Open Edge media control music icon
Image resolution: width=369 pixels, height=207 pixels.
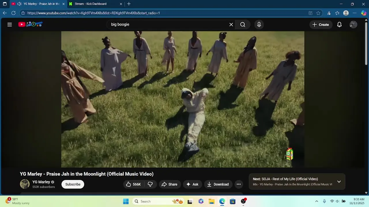(329, 13)
